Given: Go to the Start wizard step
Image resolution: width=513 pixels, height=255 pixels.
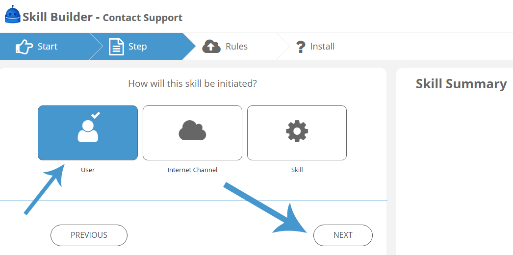Looking at the screenshot, I should point(45,47).
